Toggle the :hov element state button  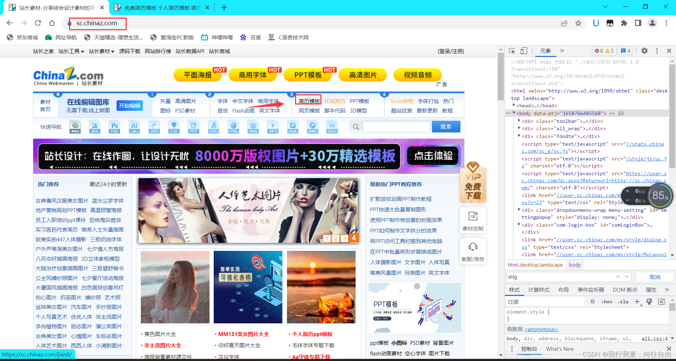click(607, 302)
